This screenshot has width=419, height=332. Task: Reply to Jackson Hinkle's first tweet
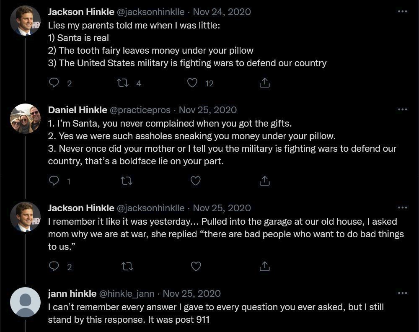[54, 83]
